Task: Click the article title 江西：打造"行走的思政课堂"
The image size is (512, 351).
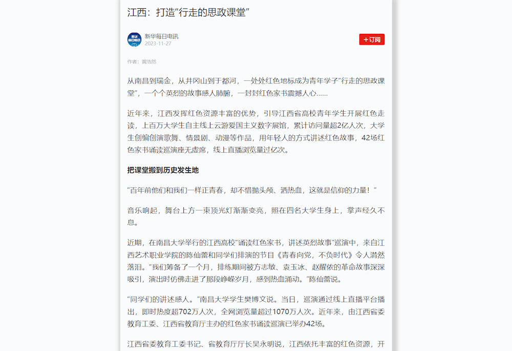Action: point(188,12)
